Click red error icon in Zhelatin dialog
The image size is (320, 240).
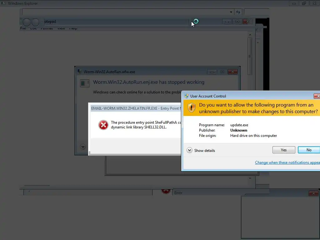coord(103,125)
